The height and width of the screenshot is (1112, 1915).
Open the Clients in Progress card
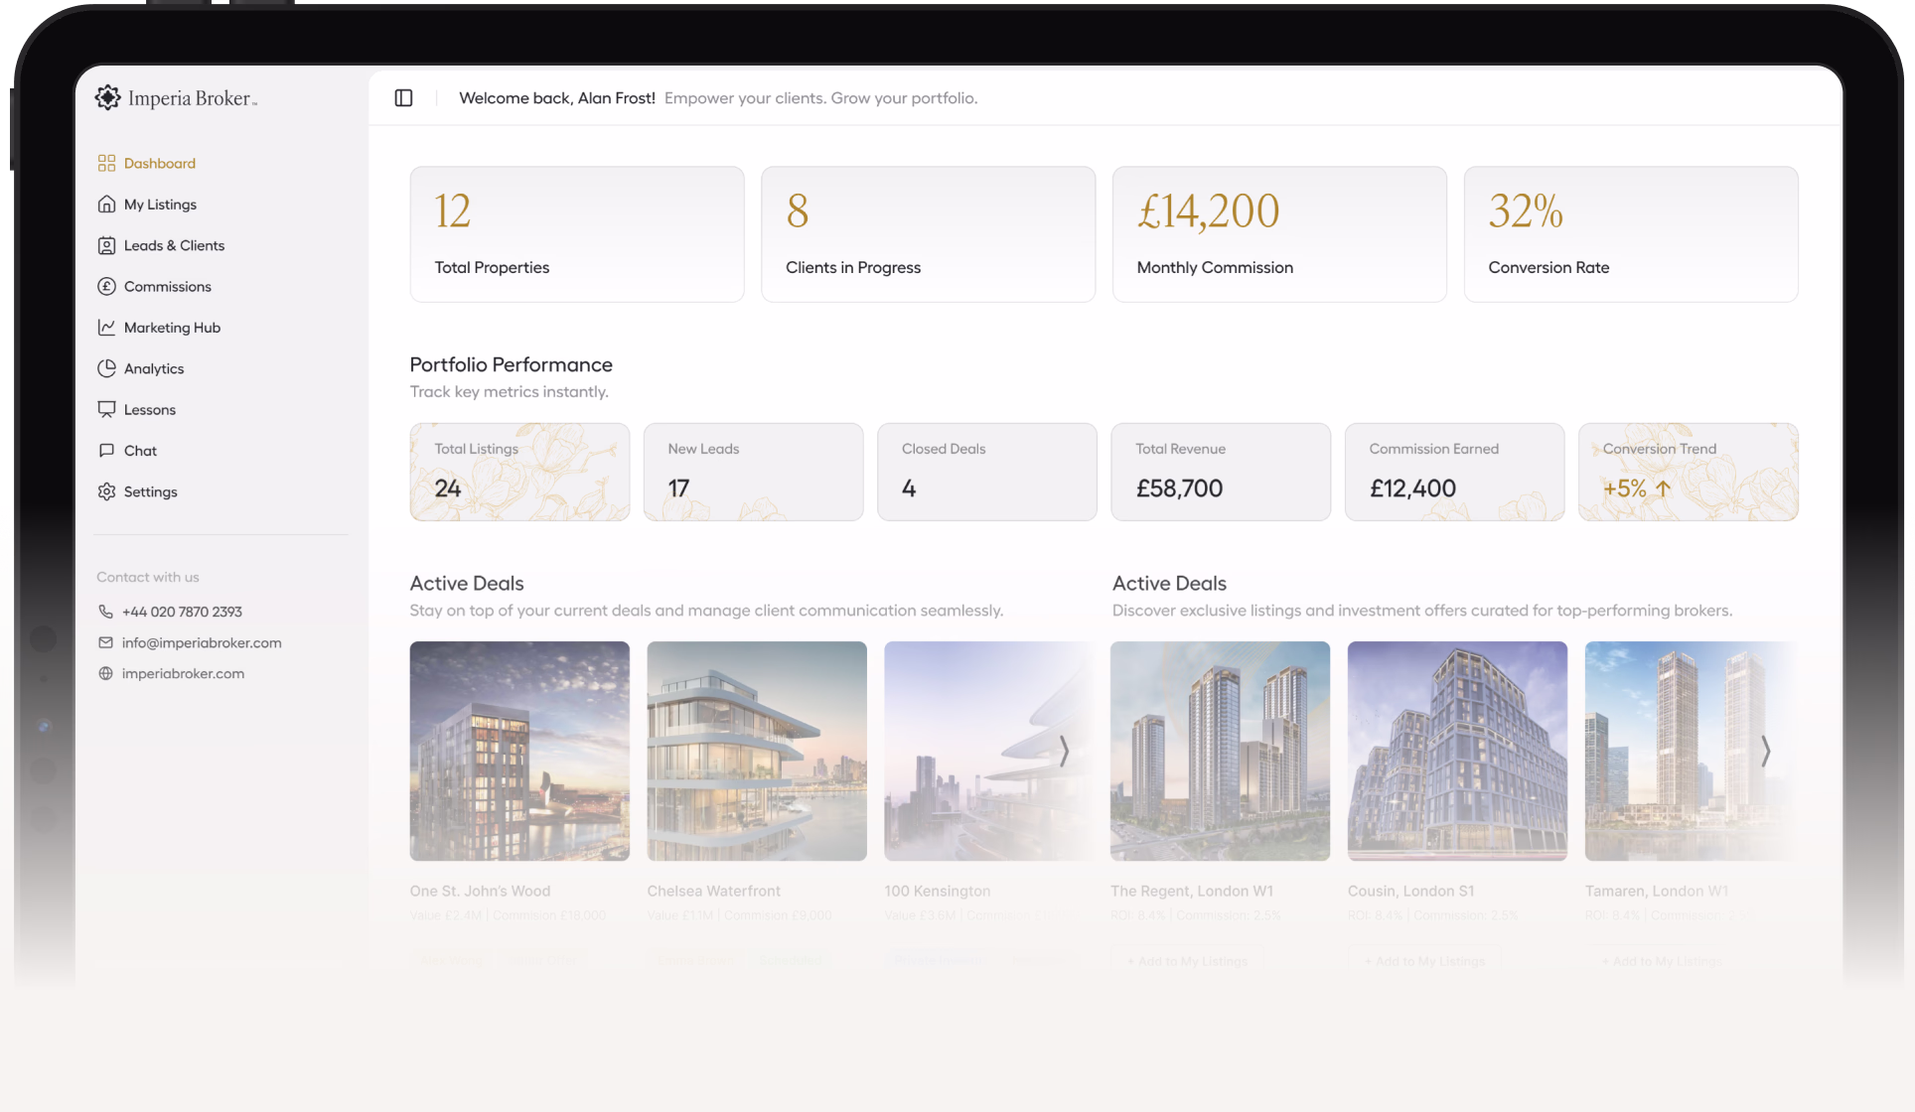click(928, 234)
